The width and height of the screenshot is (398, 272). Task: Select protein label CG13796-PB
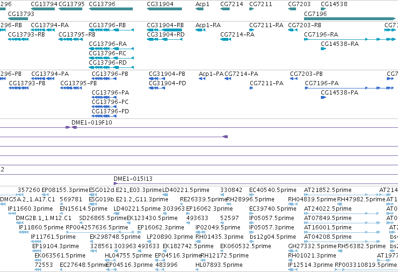click(110, 74)
